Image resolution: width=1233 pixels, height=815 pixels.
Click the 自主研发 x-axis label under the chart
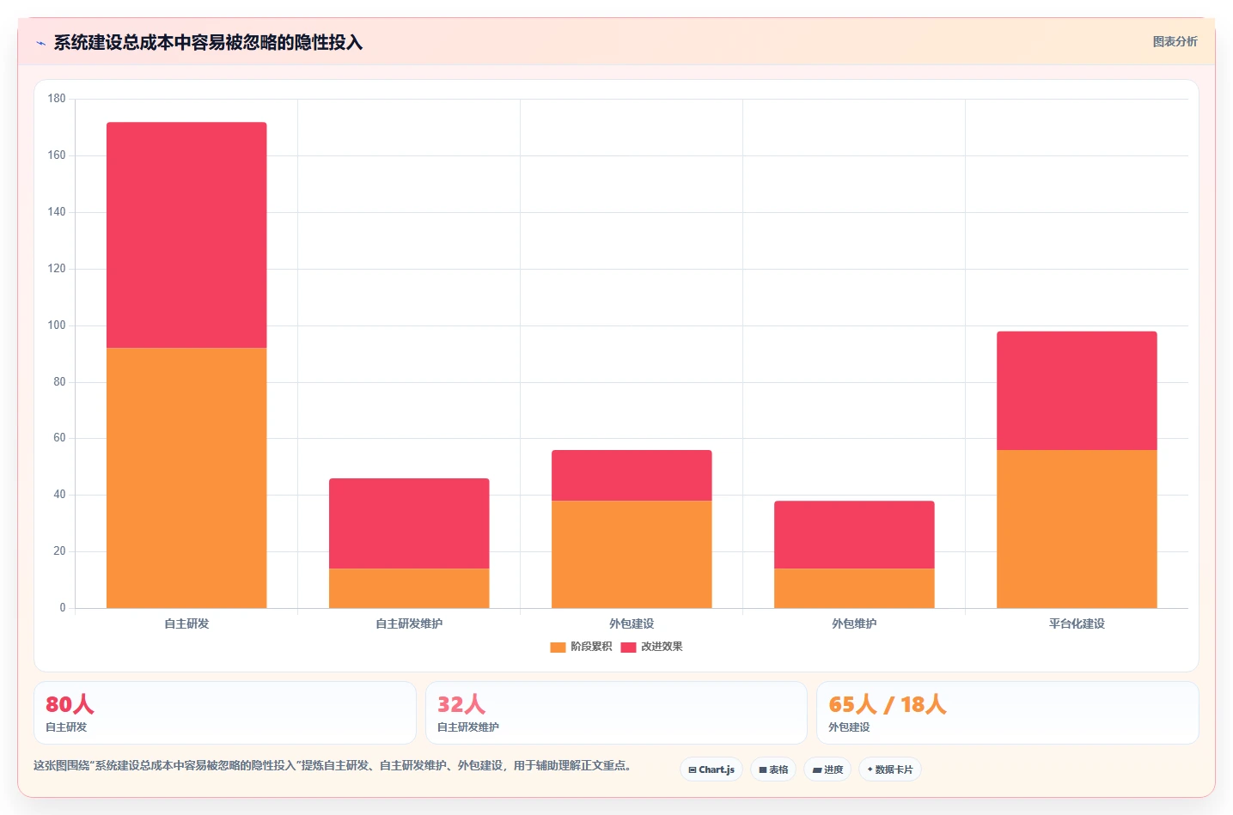(x=186, y=623)
